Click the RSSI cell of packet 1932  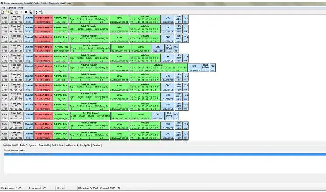click(x=206, y=67)
